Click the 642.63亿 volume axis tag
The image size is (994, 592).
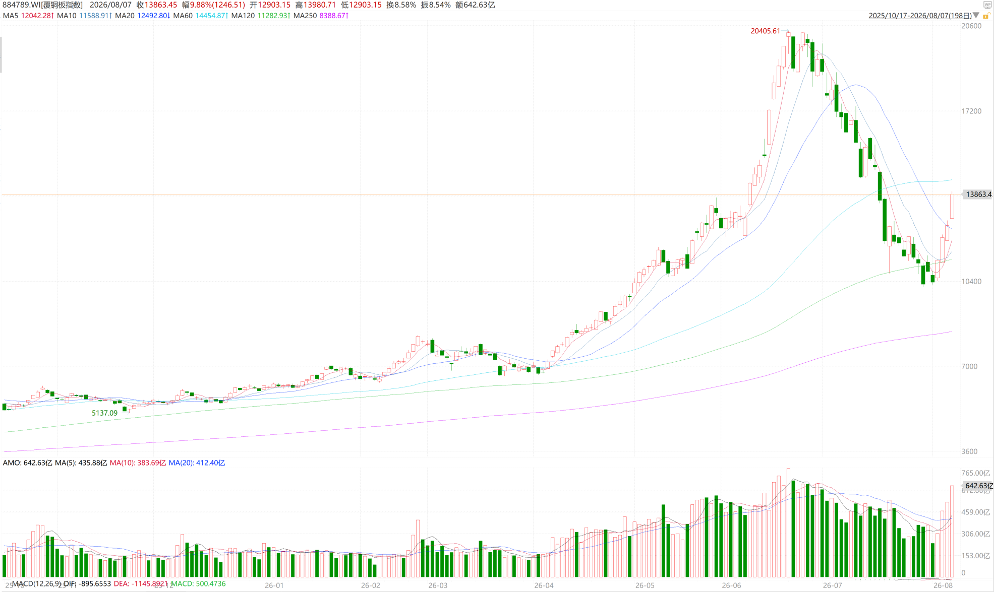(x=978, y=486)
